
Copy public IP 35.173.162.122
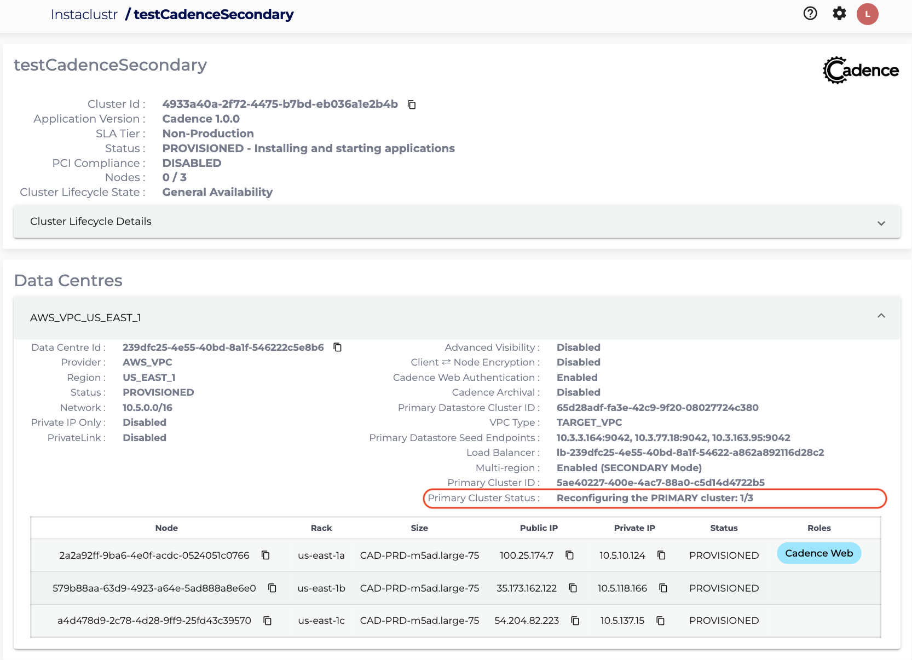coord(573,588)
